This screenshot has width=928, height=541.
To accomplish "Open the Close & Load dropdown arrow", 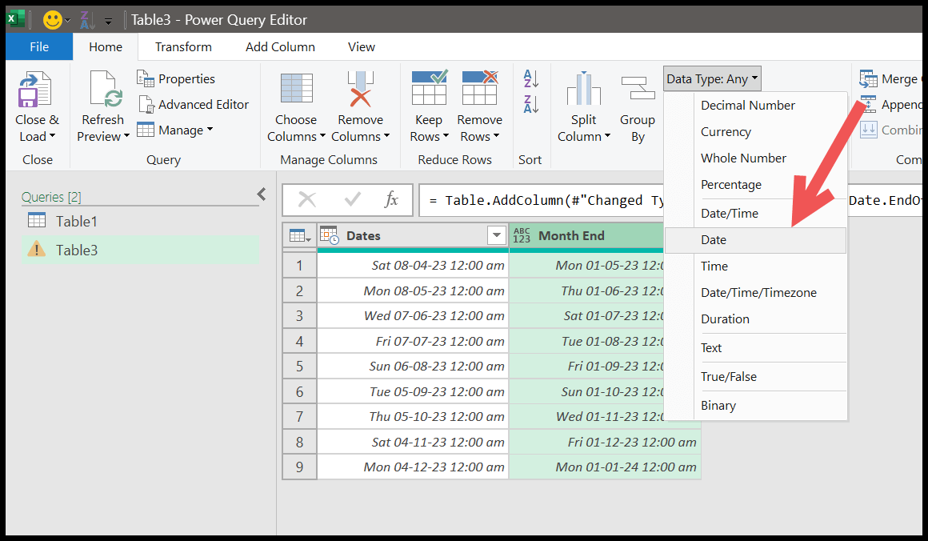I will (x=52, y=136).
